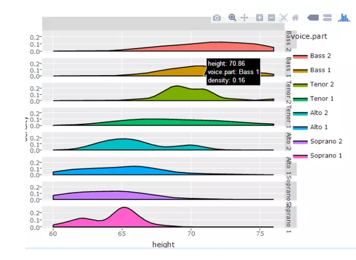
Task: Click the Bass 1 orange legend swatch
Action: pyautogui.click(x=300, y=70)
